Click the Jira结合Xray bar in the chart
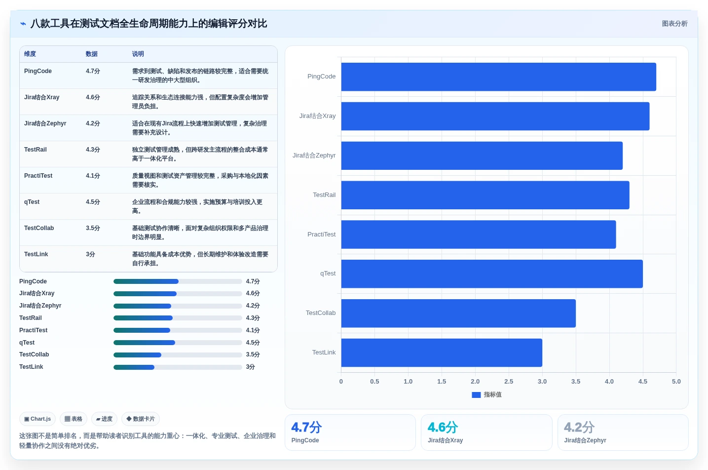Screen dimensions: 708x470 pyautogui.click(x=495, y=117)
